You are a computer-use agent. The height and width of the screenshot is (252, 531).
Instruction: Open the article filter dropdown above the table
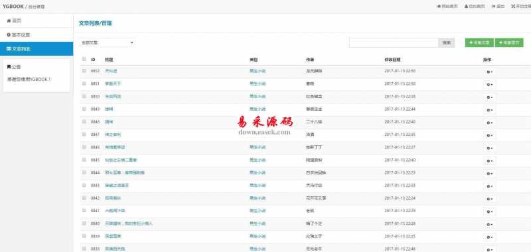click(107, 42)
